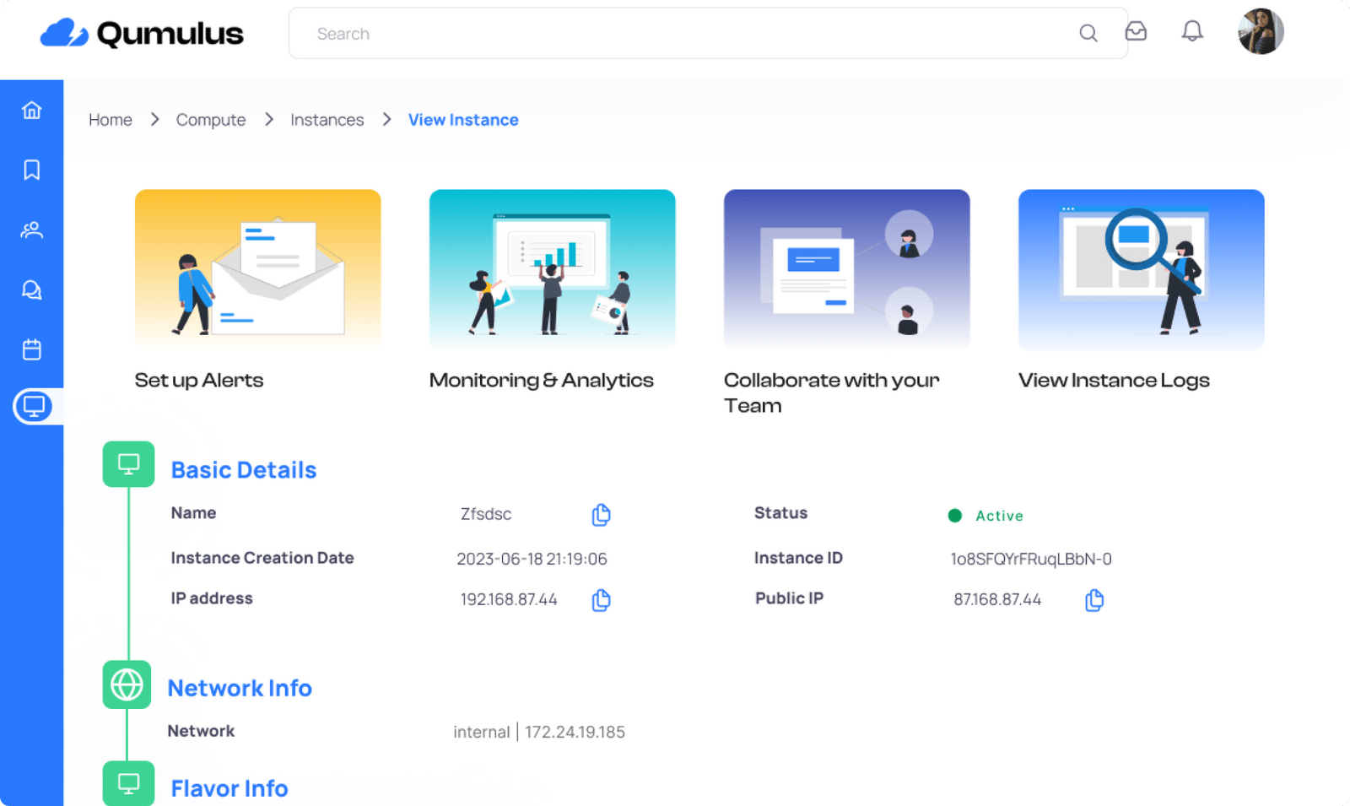The width and height of the screenshot is (1350, 806).
Task: Copy the instance name Zfsdsc
Action: (601, 514)
